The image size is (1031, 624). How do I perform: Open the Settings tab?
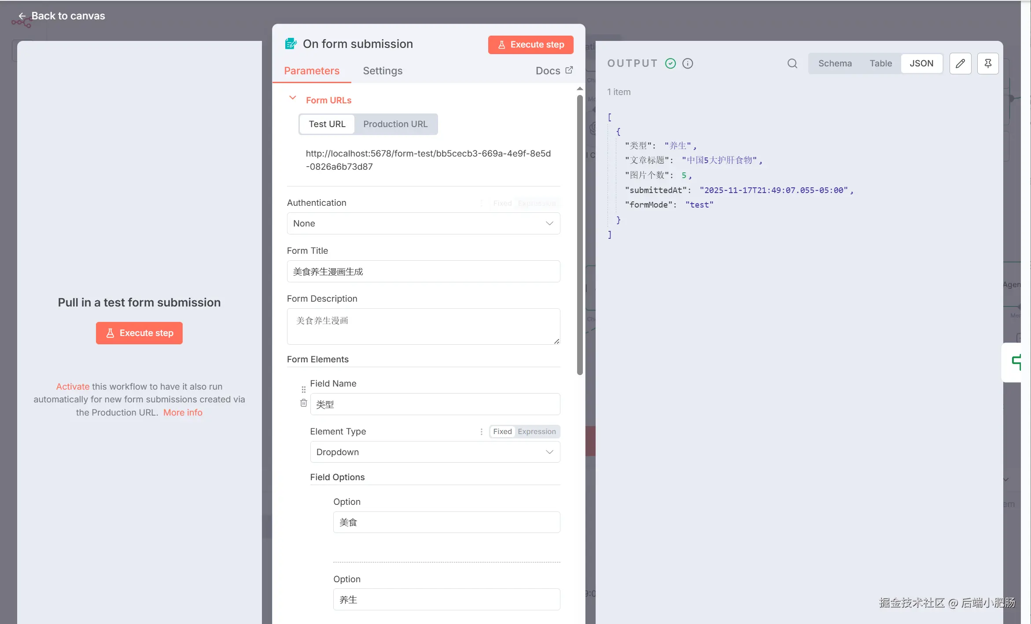click(382, 71)
